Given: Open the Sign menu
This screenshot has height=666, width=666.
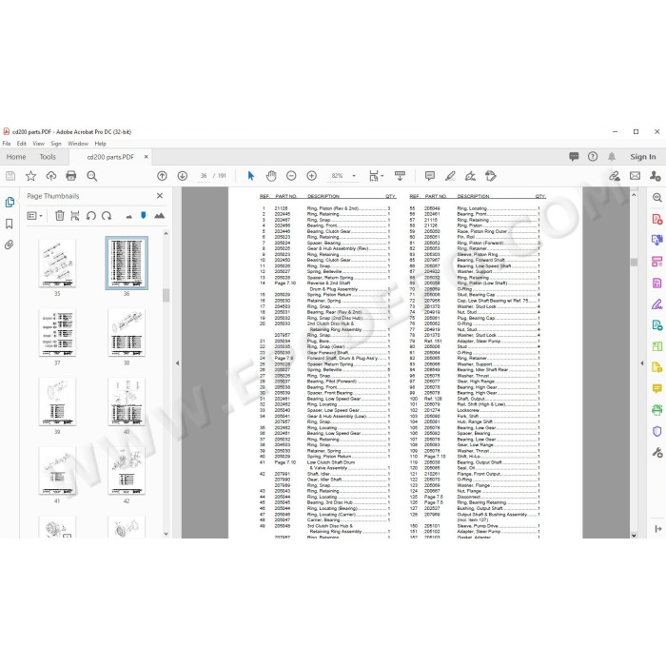Looking at the screenshot, I should 56,144.
